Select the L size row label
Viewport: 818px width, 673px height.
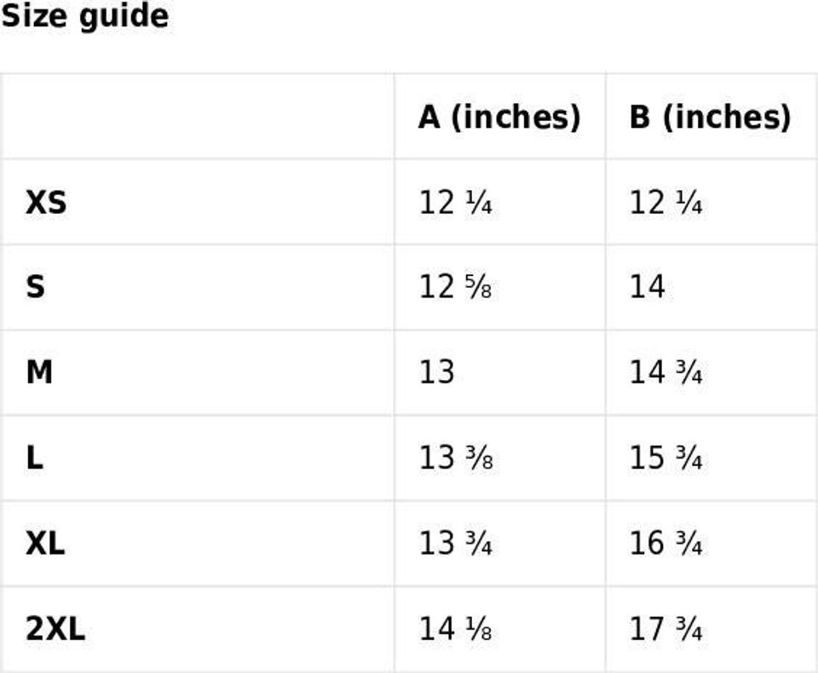coord(35,458)
